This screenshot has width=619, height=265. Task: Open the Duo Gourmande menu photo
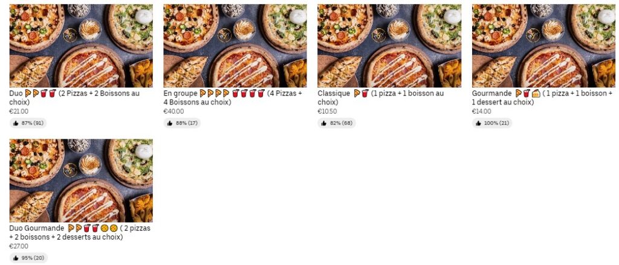pos(81,180)
